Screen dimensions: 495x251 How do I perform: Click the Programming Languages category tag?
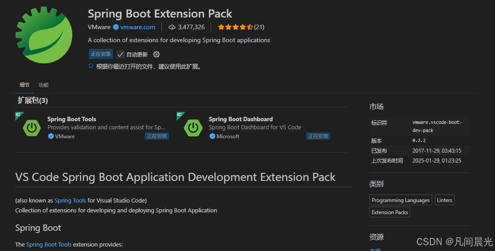400,200
